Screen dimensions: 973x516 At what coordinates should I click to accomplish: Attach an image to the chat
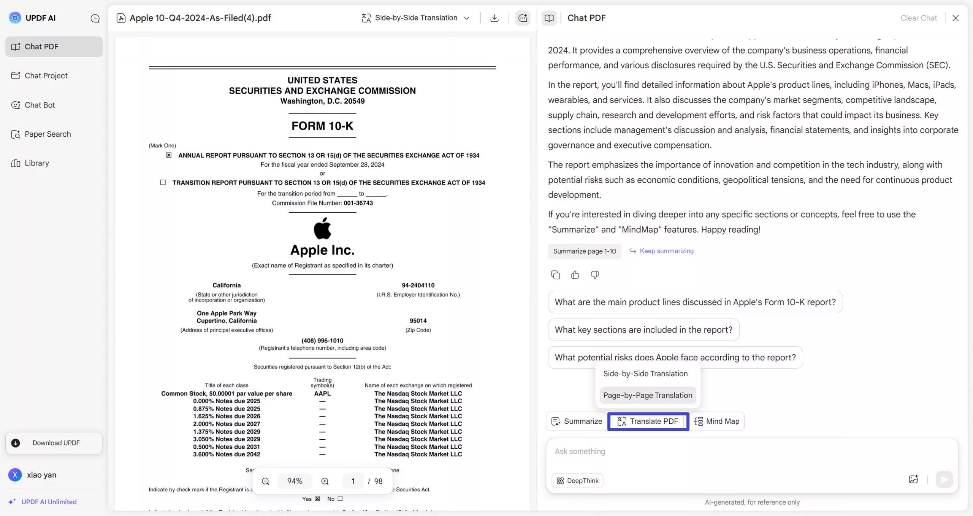coord(913,479)
